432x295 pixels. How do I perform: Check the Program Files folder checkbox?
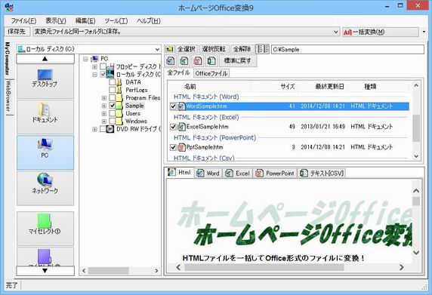pos(112,97)
